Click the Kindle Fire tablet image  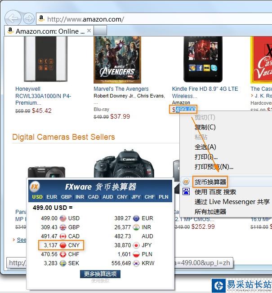(203, 59)
